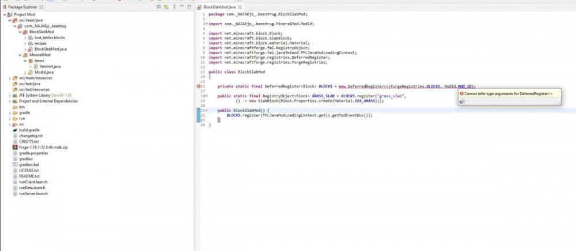Click the 'Cannot infer type arguments' tooltip text
Screen dimensions: 576x251
click(508, 94)
